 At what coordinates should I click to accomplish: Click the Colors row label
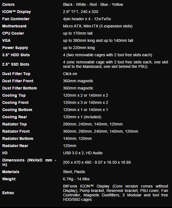pos(8,4)
